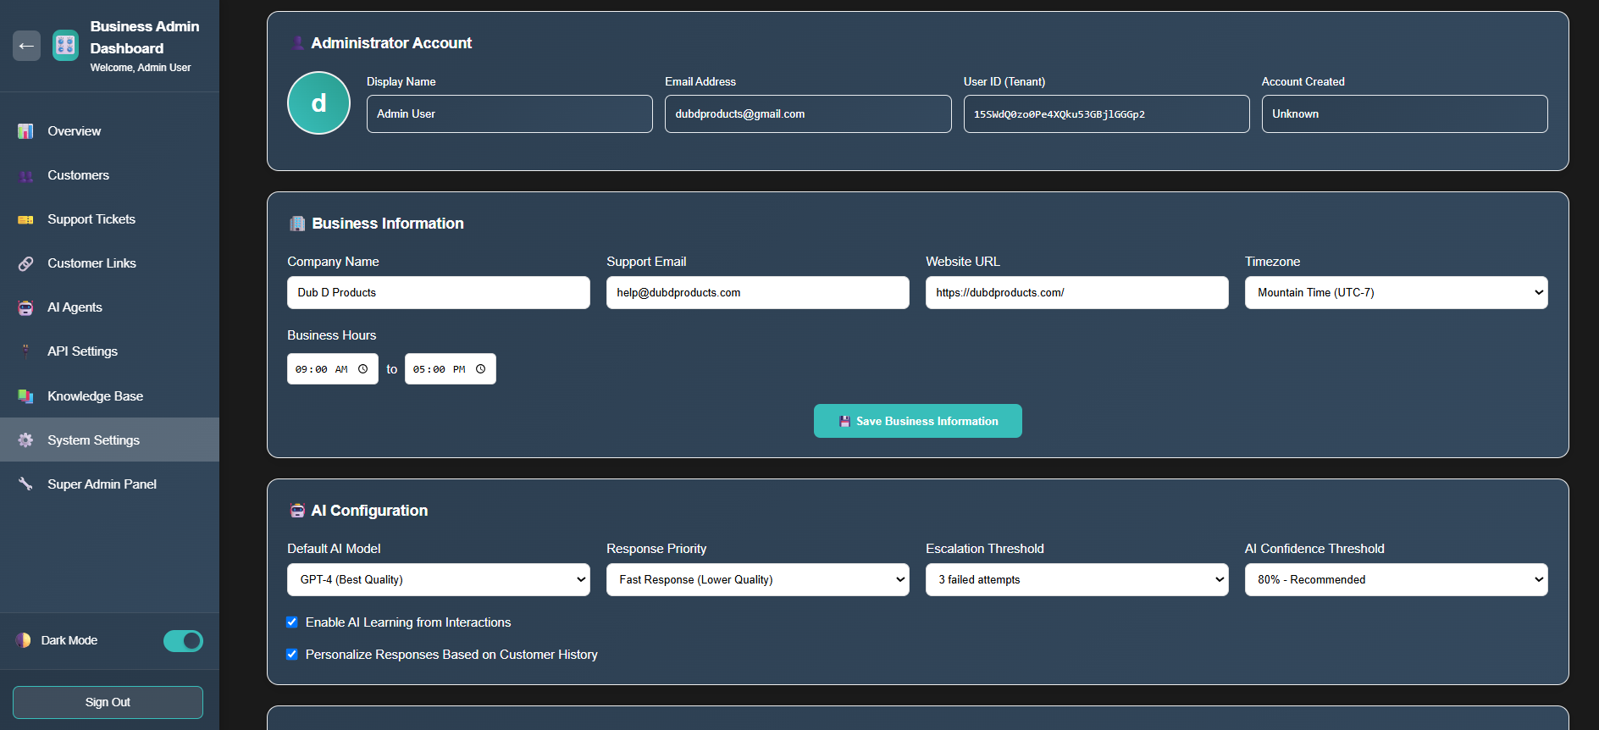The image size is (1599, 730).
Task: Uncheck Personalize Responses Based on Customer History
Action: [x=292, y=655]
